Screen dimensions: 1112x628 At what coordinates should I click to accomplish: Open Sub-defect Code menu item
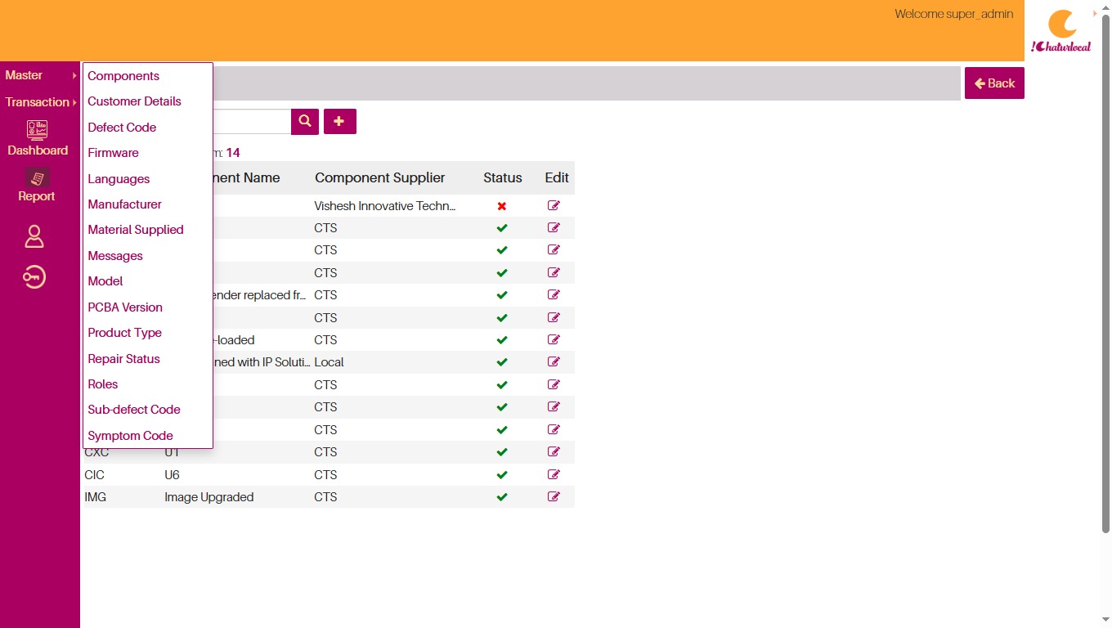click(134, 410)
